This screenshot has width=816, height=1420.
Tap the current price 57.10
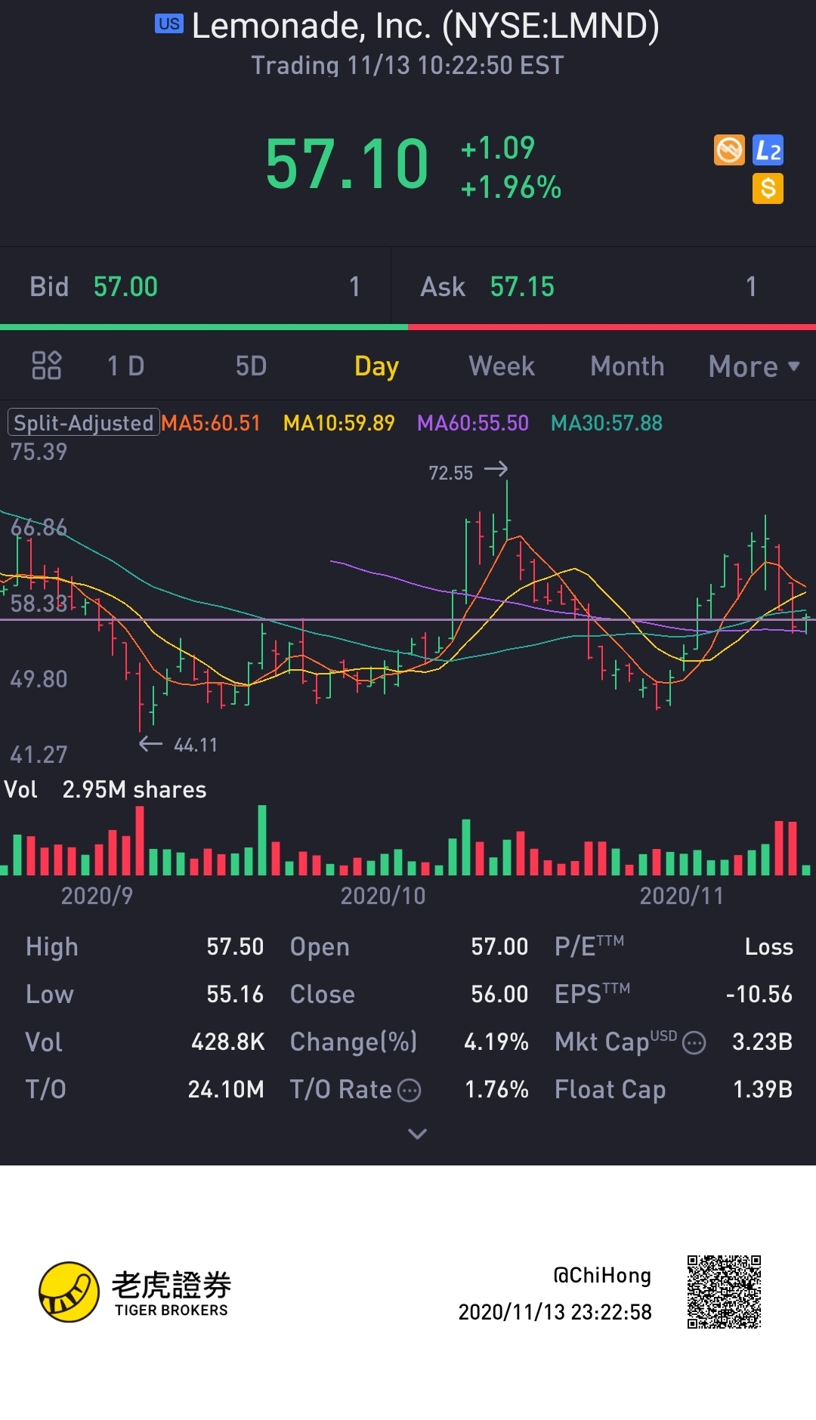pyautogui.click(x=347, y=164)
